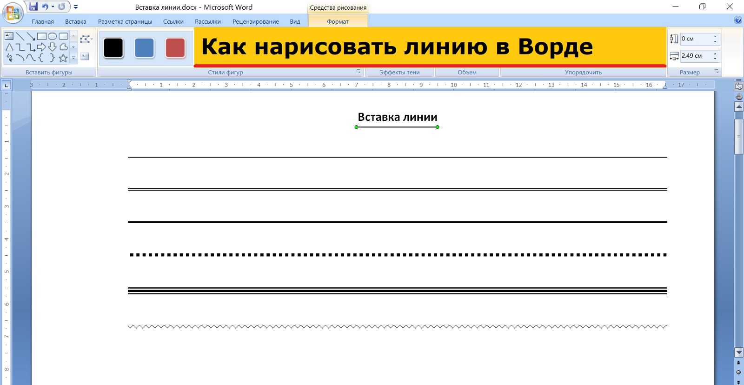Open the Главная tab
Screen dimensions: 744x385
click(43, 21)
